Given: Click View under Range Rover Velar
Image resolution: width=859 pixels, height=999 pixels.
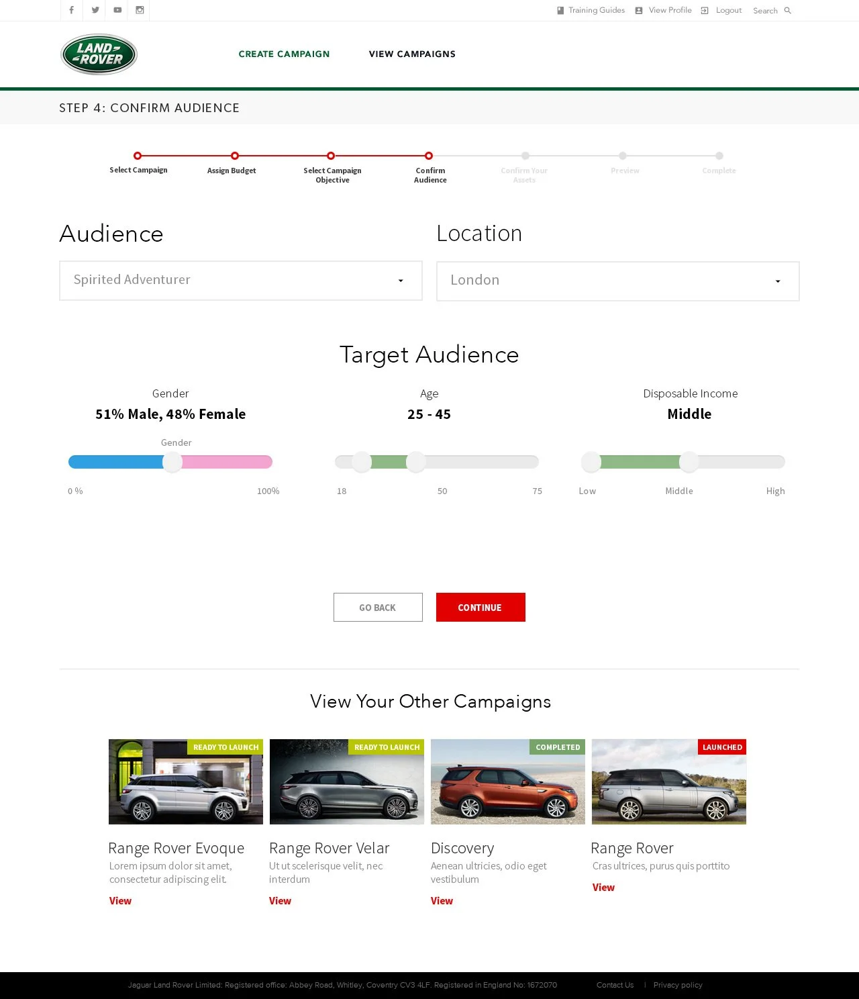Looking at the screenshot, I should [x=280, y=901].
